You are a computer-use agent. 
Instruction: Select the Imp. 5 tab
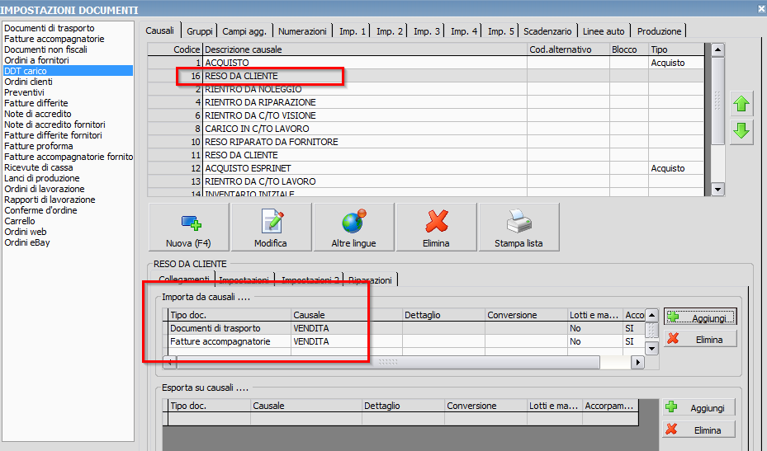point(501,31)
